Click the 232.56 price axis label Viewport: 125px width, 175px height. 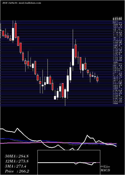click(x=117, y=92)
